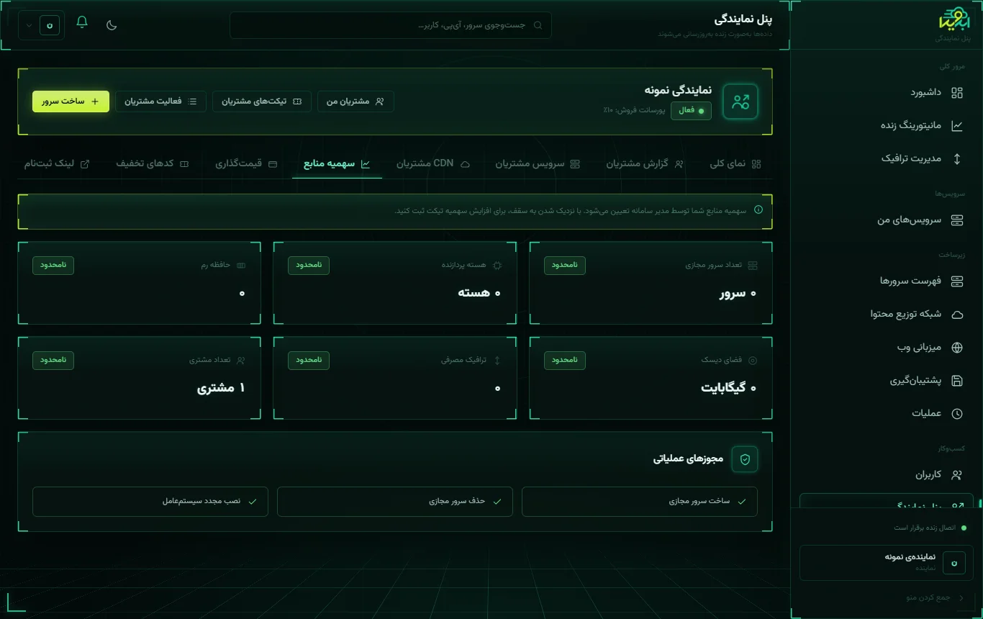Screen dimensions: 983x619
Task: Click the traffic management arrows icon
Action: (957, 158)
